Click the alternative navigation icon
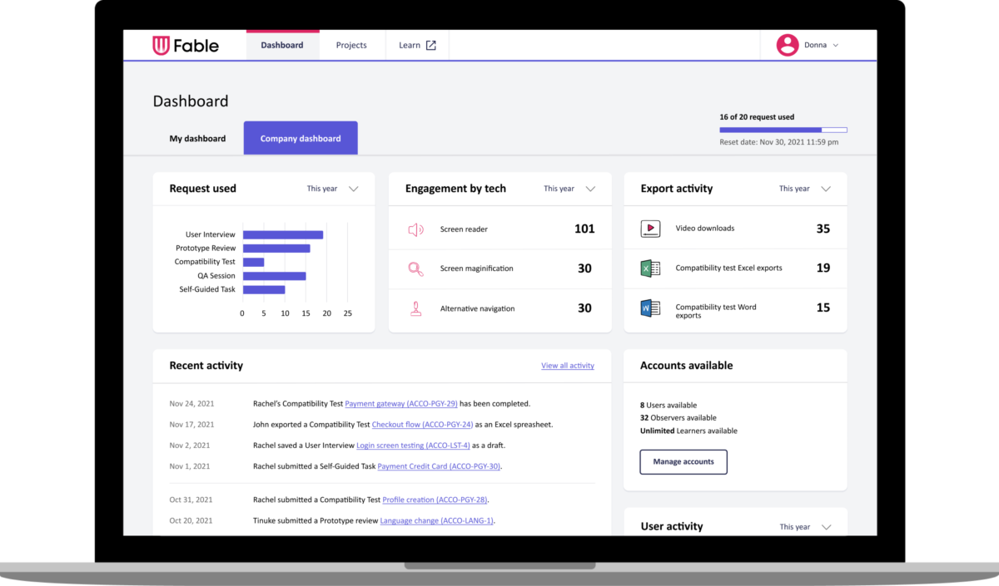The height and width of the screenshot is (586, 999). point(415,309)
